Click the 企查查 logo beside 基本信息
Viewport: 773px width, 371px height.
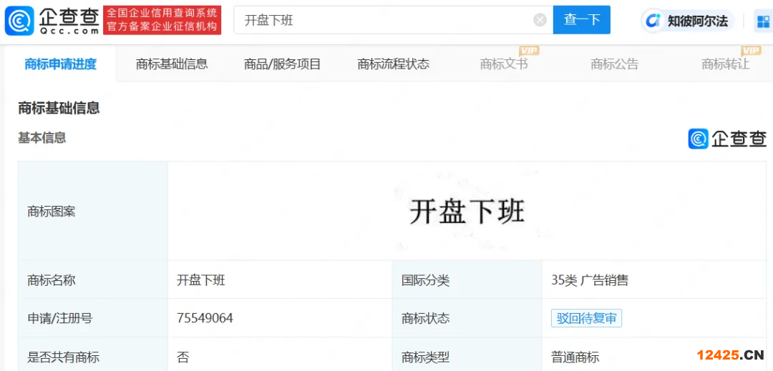tap(727, 139)
